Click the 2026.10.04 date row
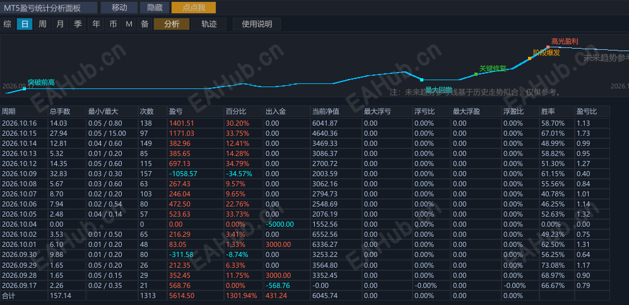This screenshot has width=629, height=305. point(19,224)
